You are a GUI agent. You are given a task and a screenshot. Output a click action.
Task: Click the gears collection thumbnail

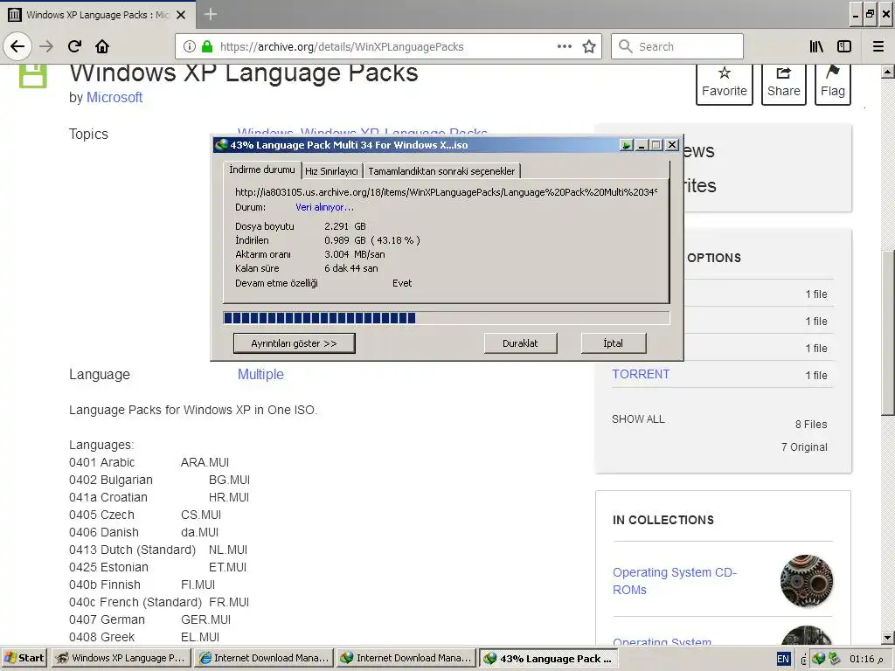click(x=807, y=581)
